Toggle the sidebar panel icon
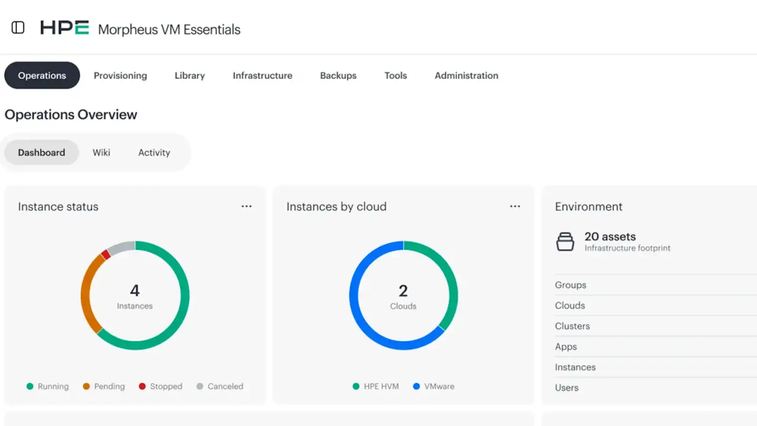 point(18,28)
